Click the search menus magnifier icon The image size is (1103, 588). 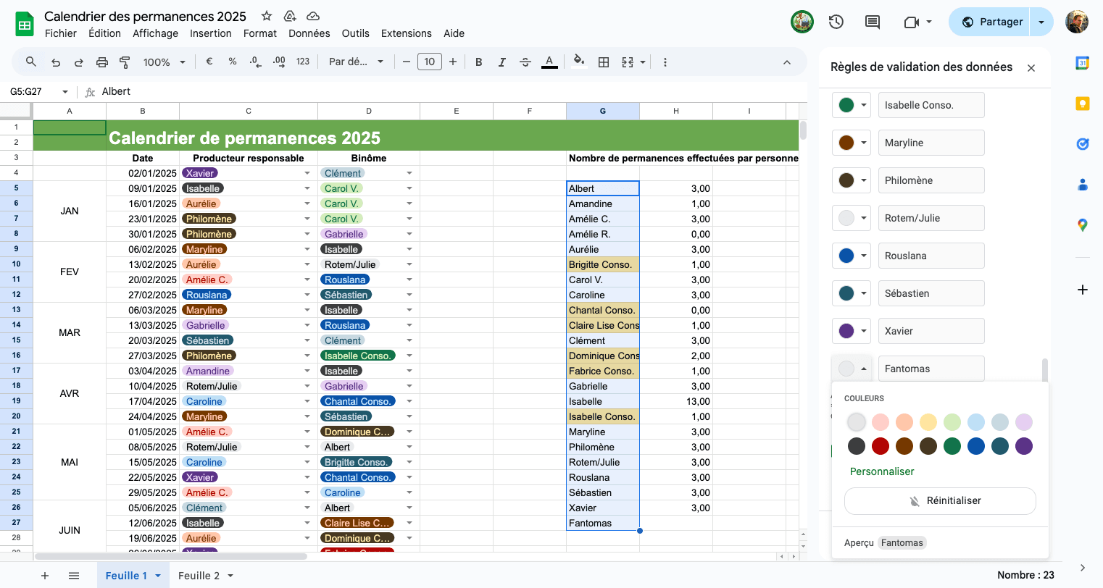(x=31, y=62)
